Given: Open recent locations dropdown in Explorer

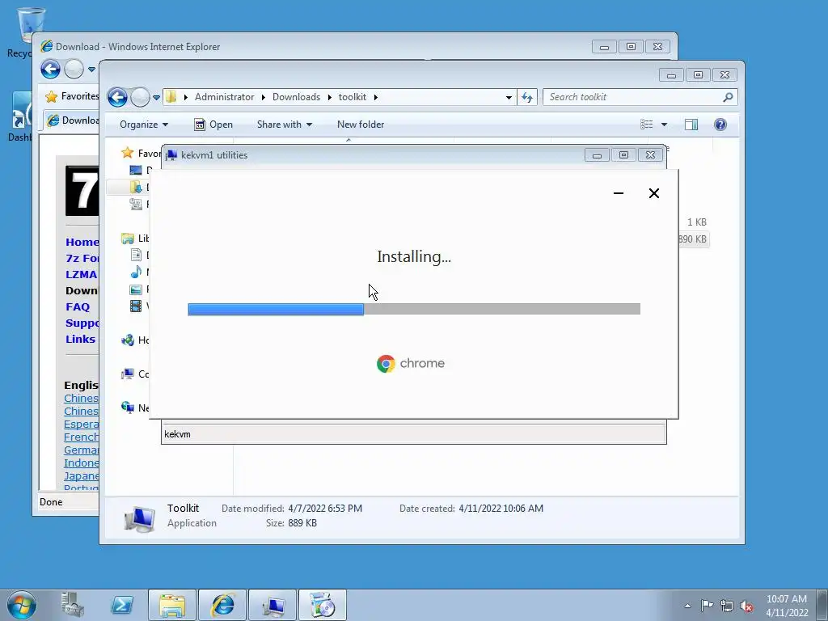Looking at the screenshot, I should [156, 98].
